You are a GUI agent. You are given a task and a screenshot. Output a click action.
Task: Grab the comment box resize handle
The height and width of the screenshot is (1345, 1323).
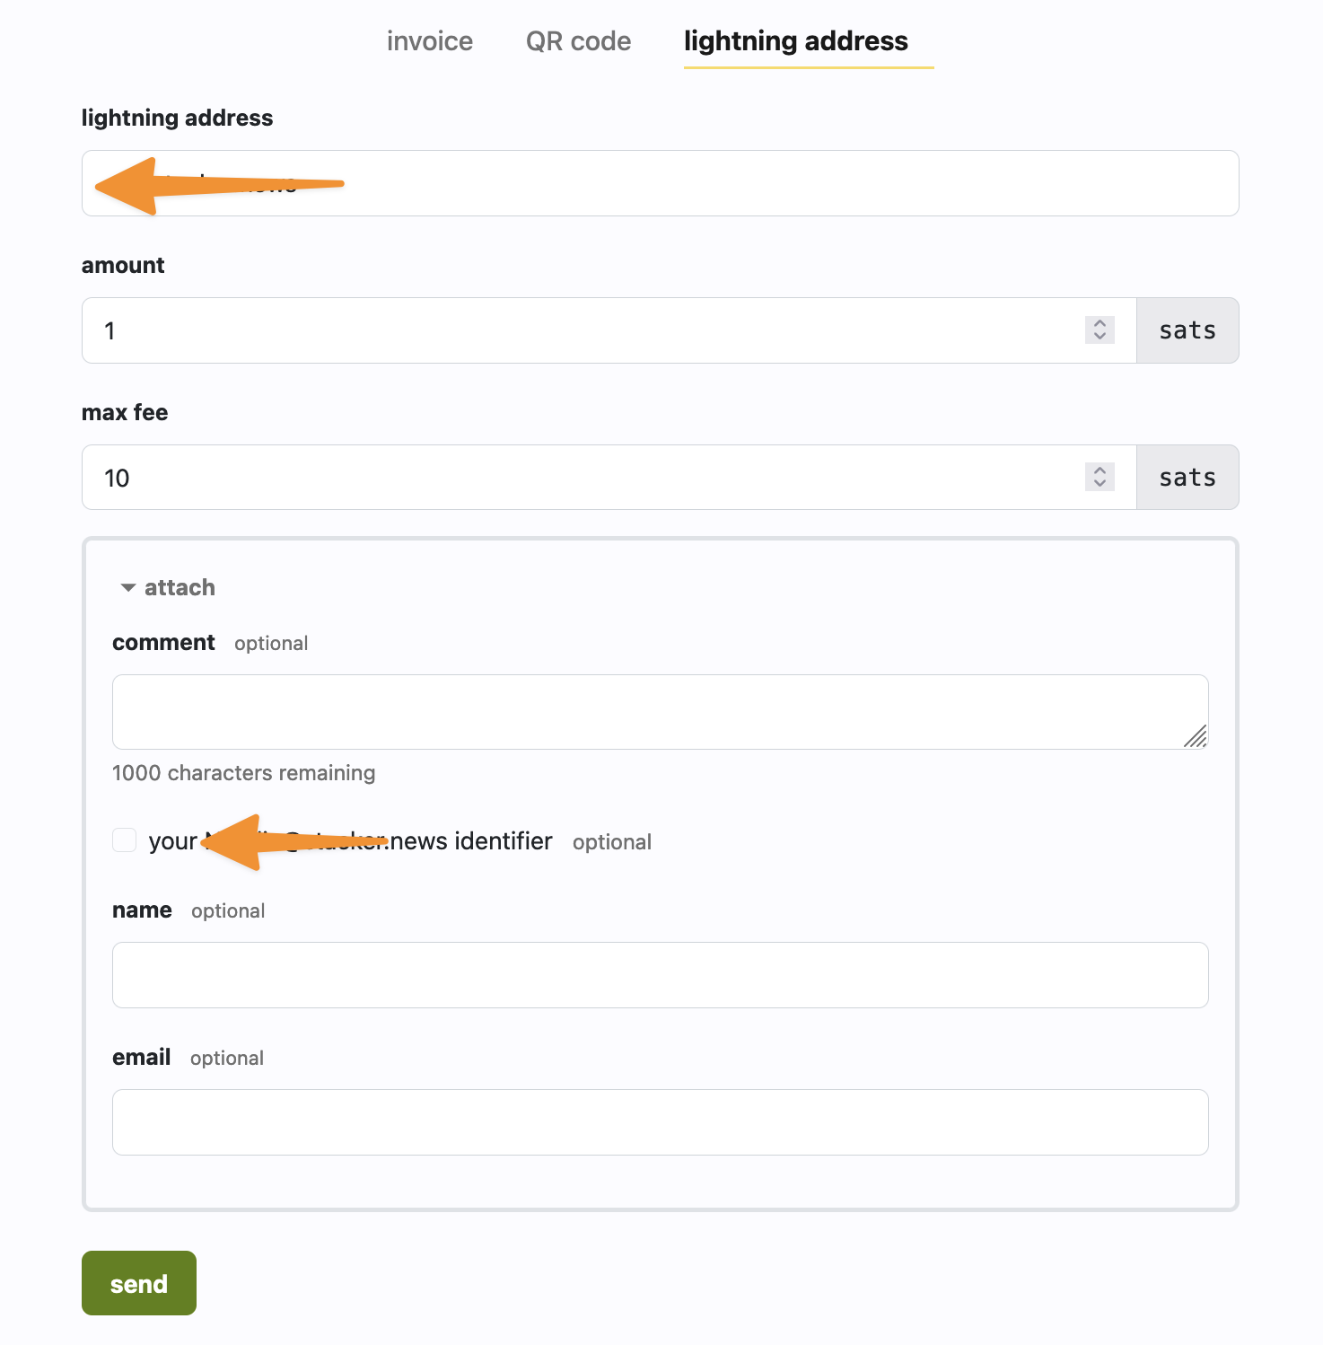1196,737
